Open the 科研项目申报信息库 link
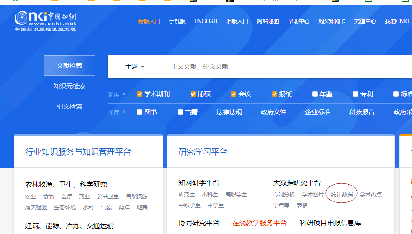The image size is (412, 234). click(330, 223)
